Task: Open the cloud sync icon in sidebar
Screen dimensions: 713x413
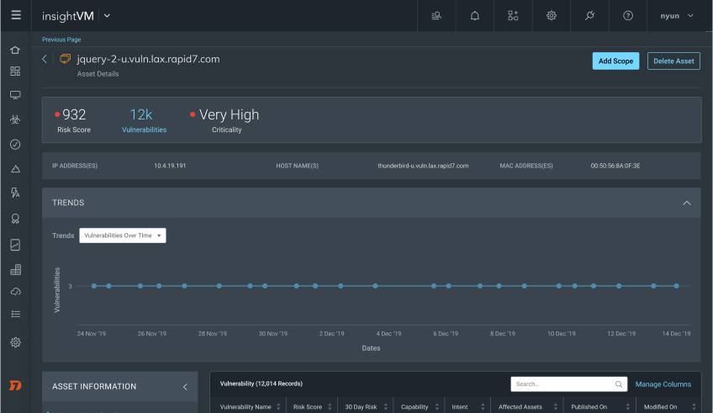Action: [15, 292]
